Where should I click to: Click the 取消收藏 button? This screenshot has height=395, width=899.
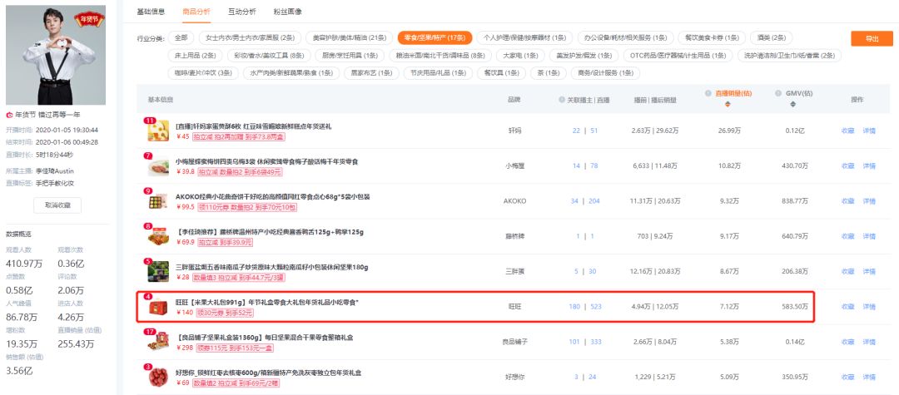[57, 205]
